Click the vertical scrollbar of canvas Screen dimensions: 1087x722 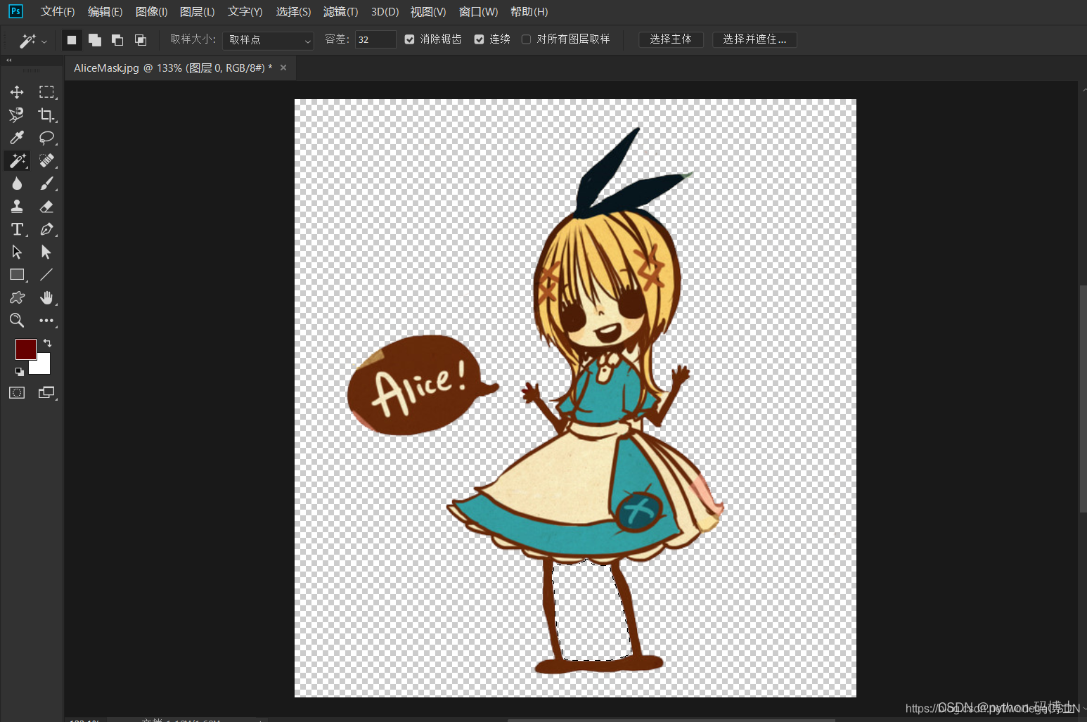click(x=1083, y=399)
